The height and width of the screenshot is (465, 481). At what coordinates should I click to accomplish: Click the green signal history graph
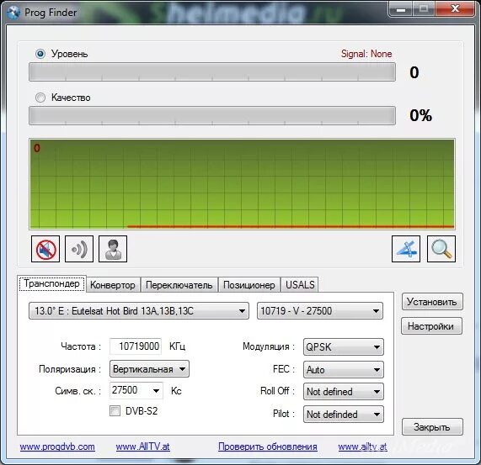click(x=242, y=184)
